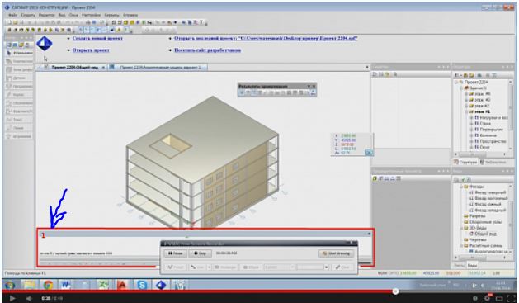Click the AutoCAD red A taskbar icon
519x303 pixels.
tap(122, 285)
